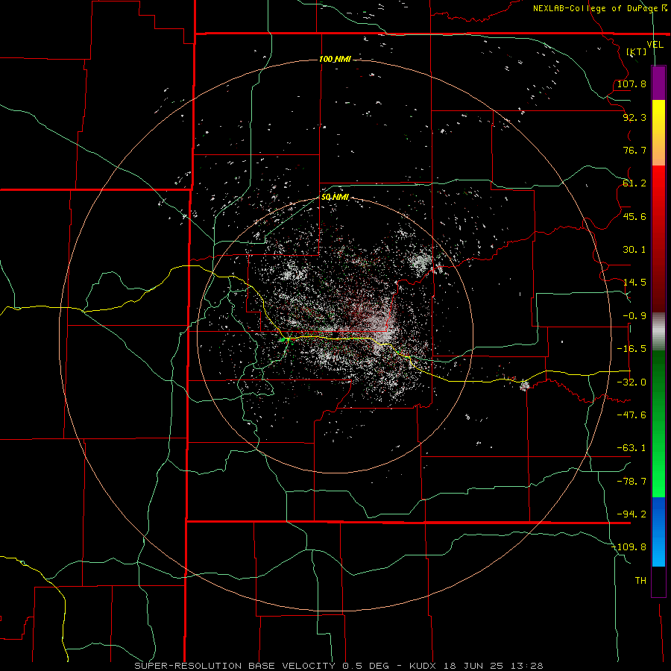This screenshot has width=671, height=671.
Task: Select the purple segment of color bar
Action: [658, 83]
